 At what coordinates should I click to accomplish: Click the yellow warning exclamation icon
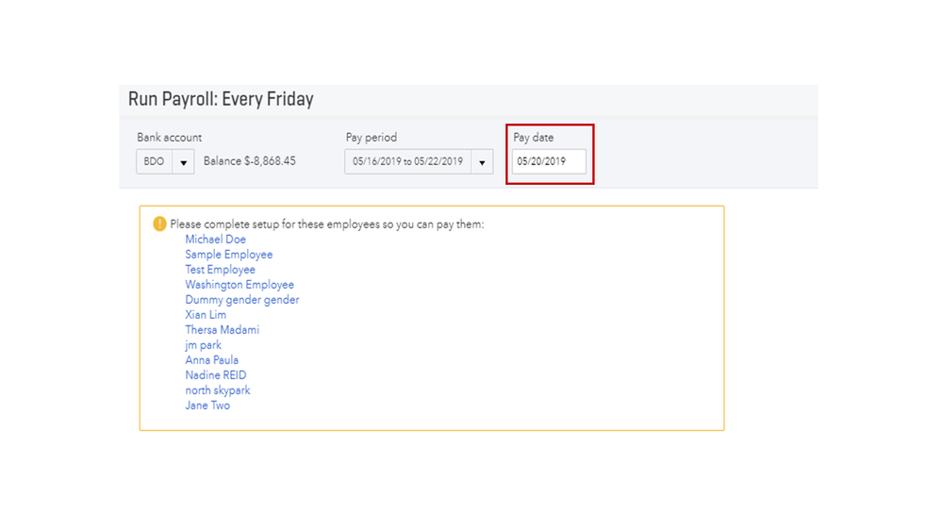pyautogui.click(x=159, y=224)
